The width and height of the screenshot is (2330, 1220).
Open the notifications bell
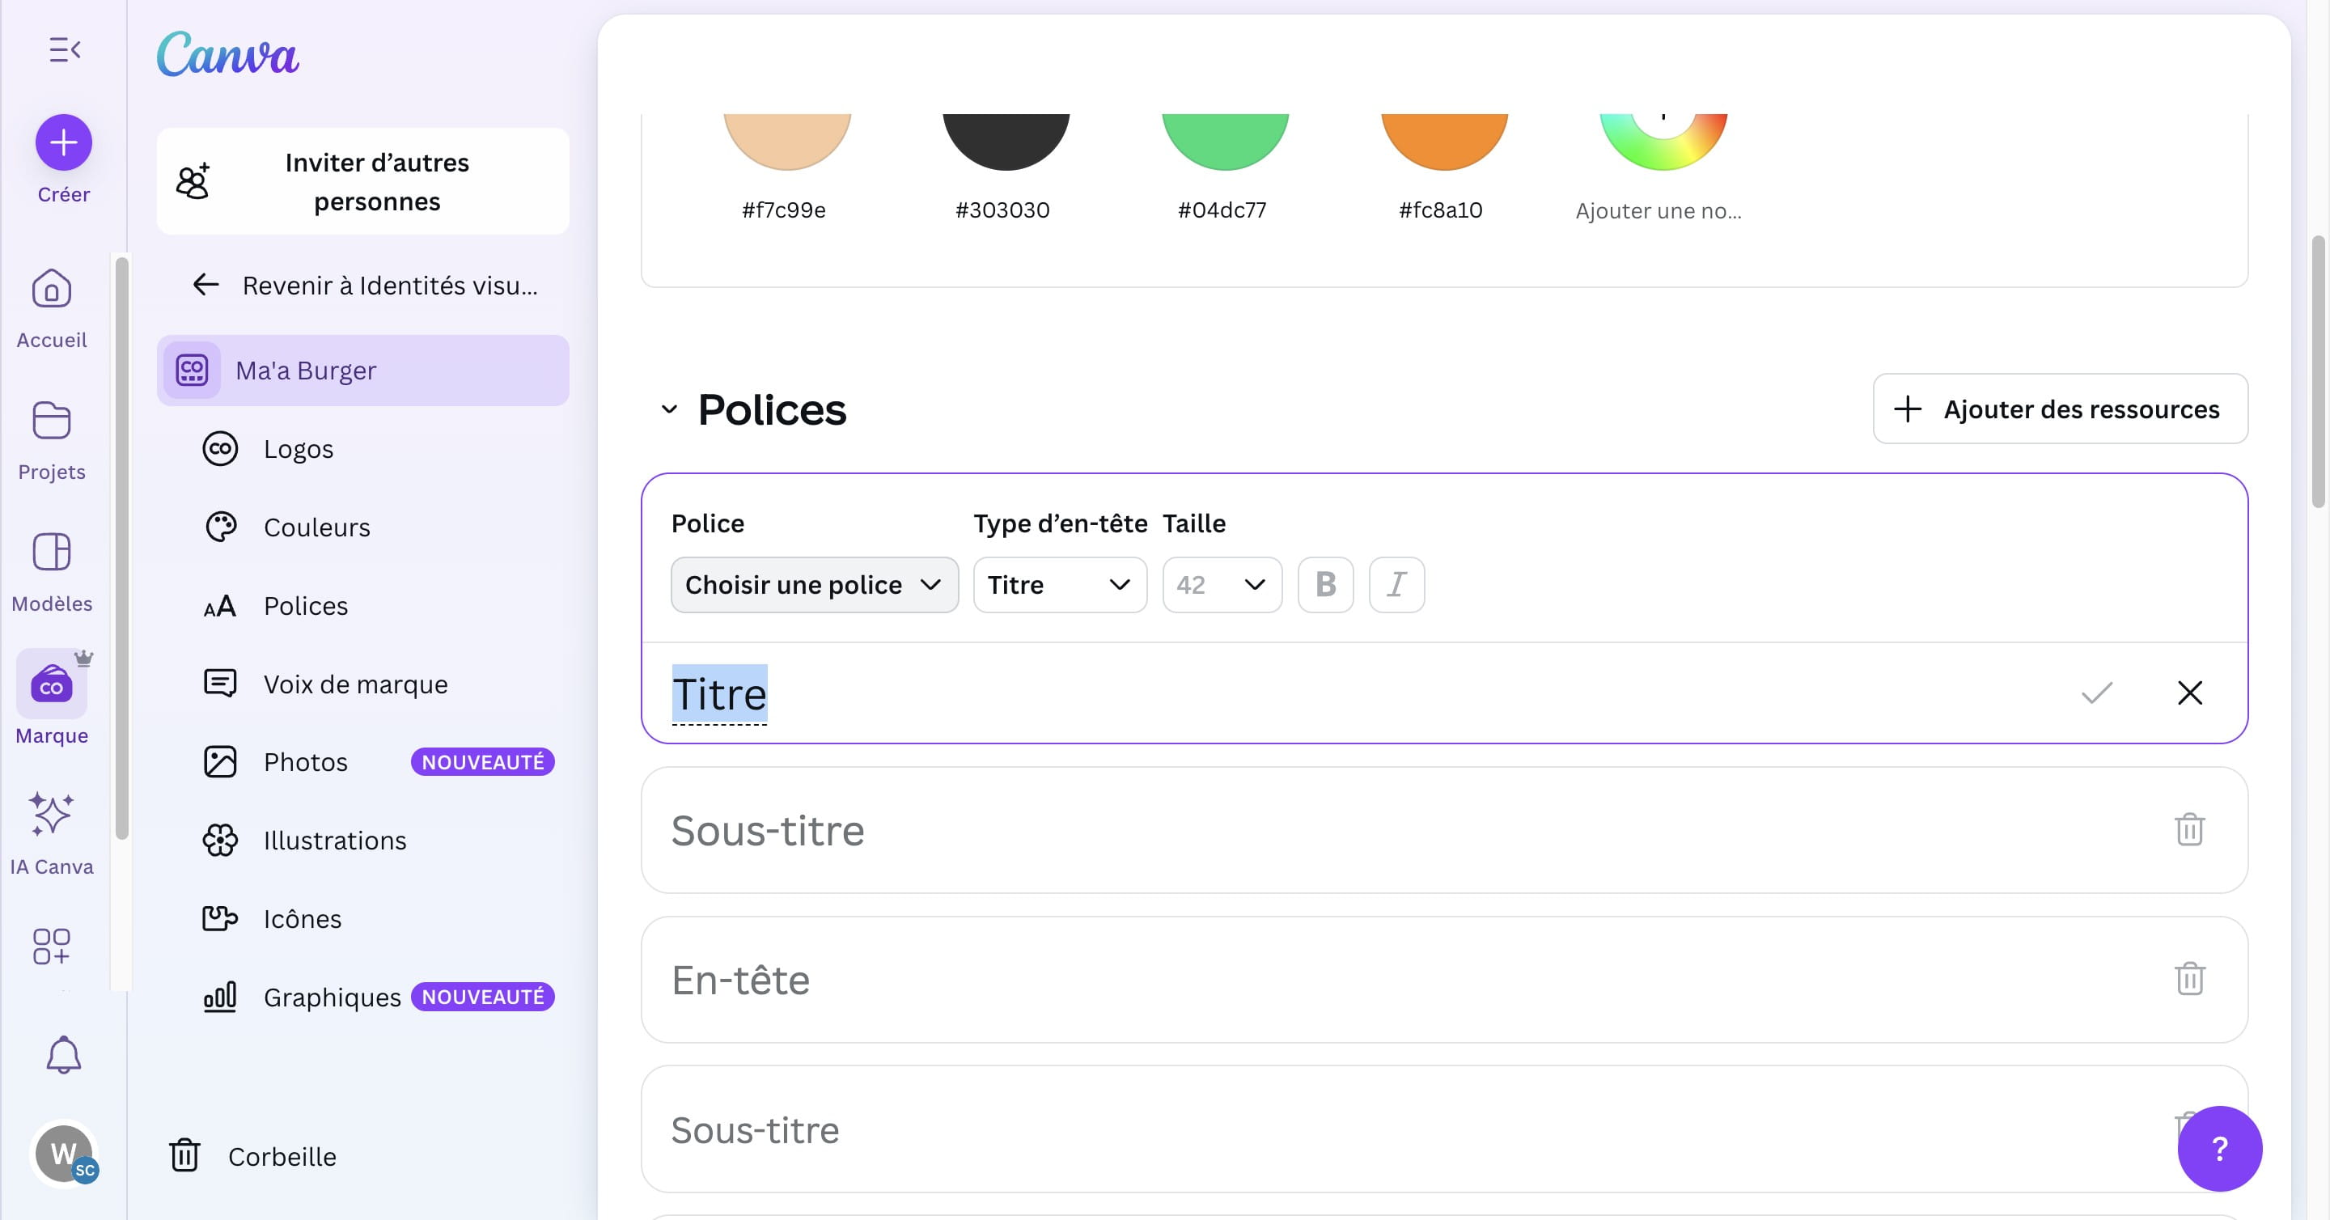coord(63,1054)
